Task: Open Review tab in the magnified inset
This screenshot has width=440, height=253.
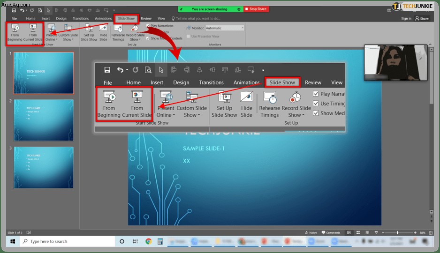Action: point(313,82)
